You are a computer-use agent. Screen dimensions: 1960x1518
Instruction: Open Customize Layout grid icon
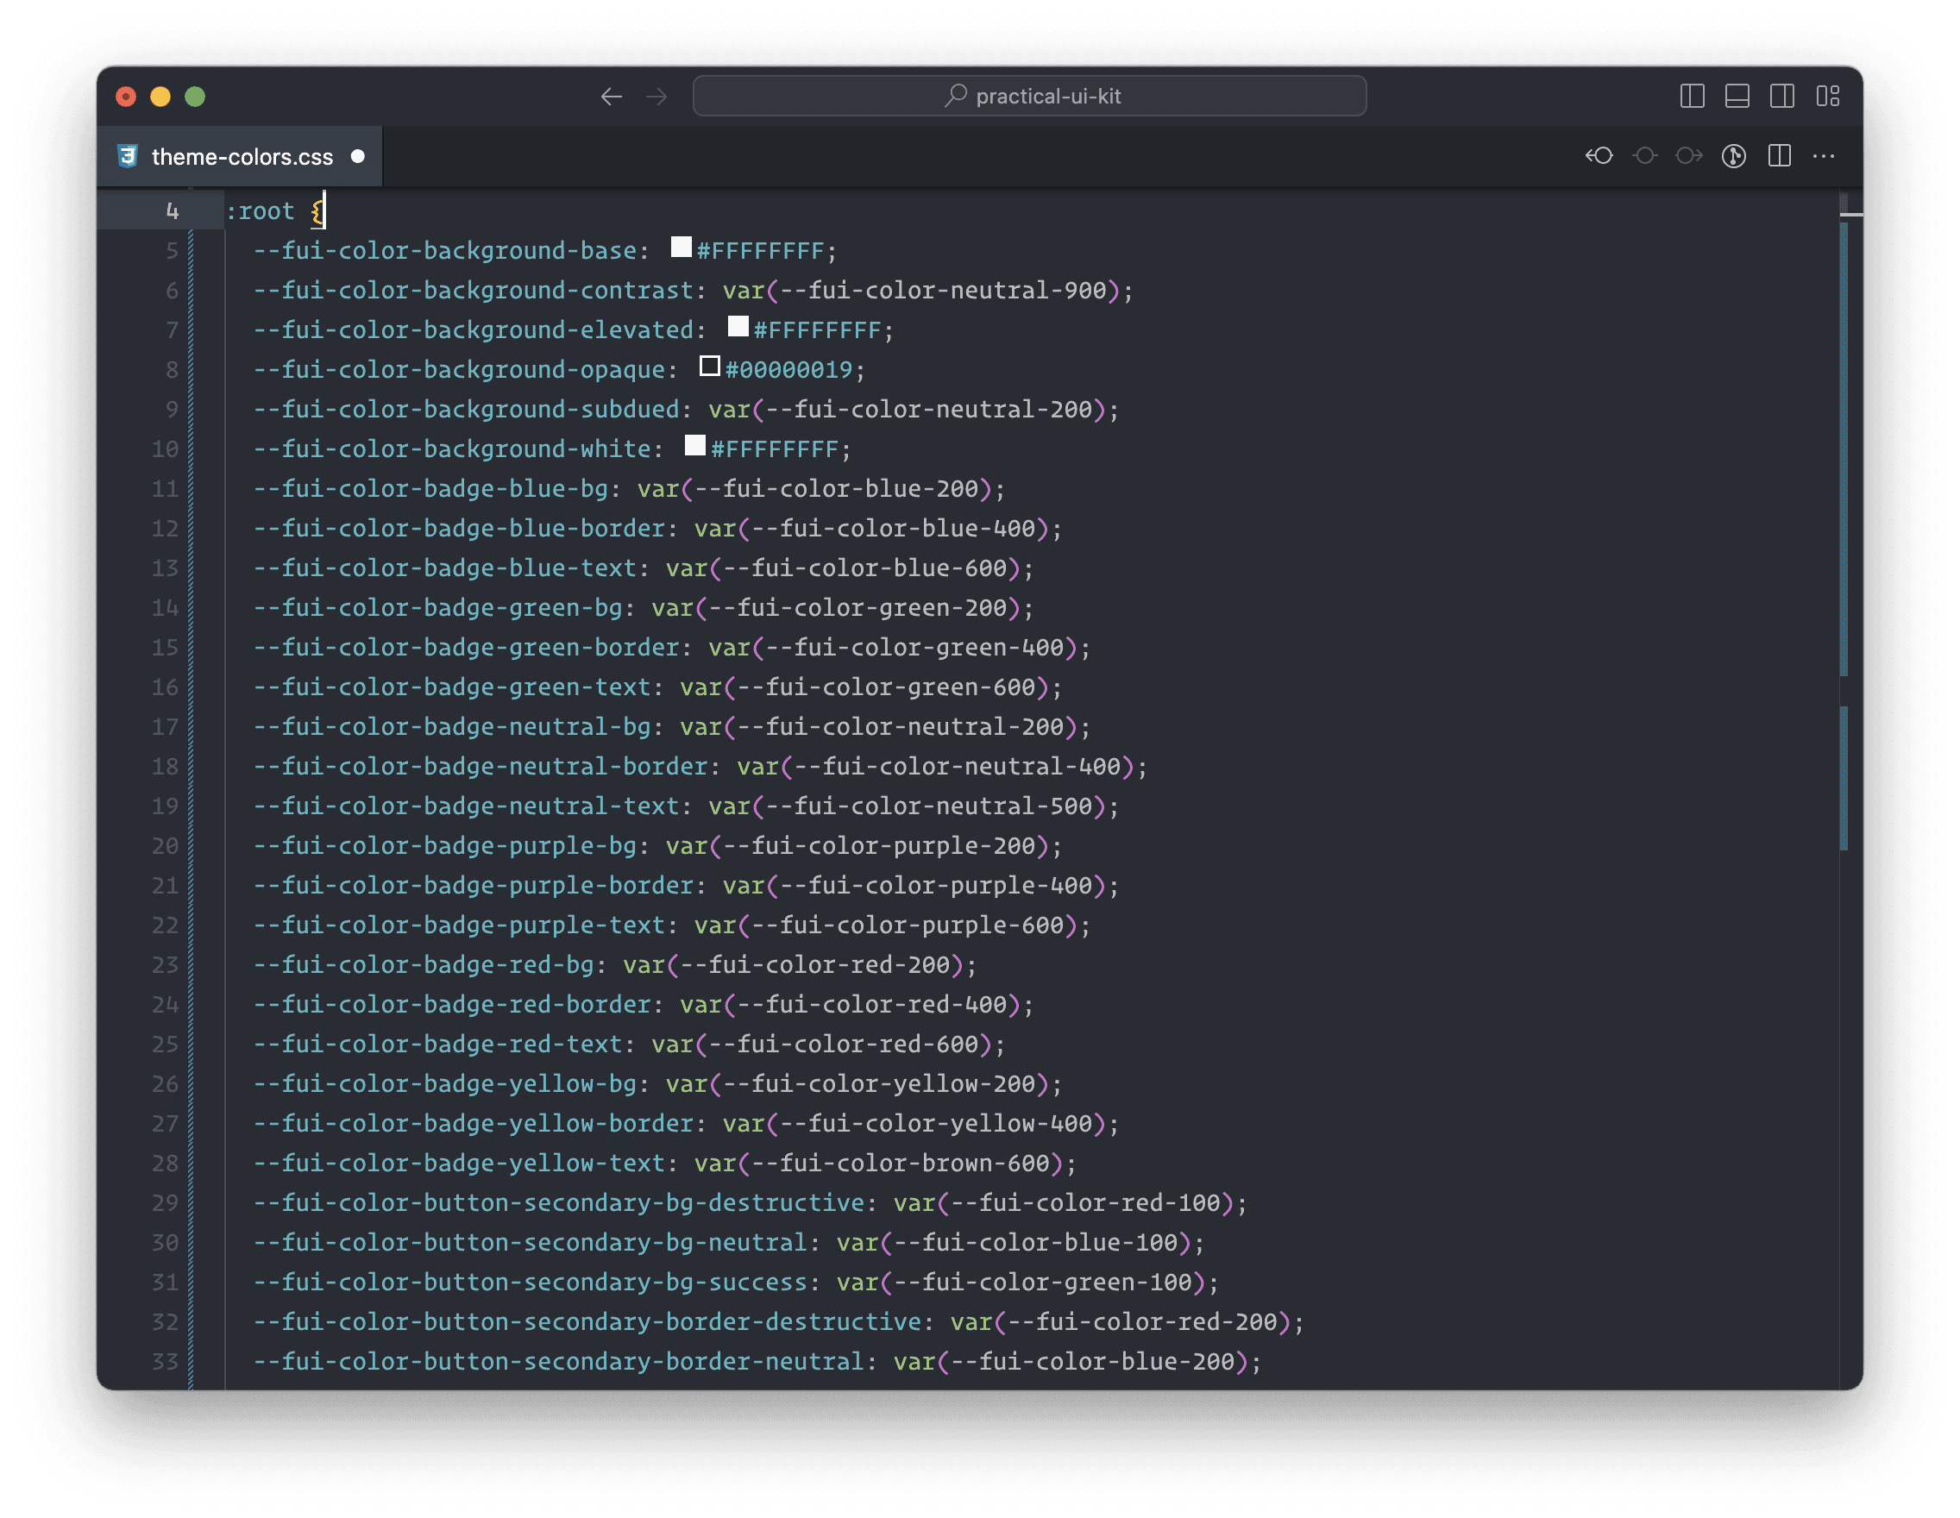click(x=1827, y=96)
